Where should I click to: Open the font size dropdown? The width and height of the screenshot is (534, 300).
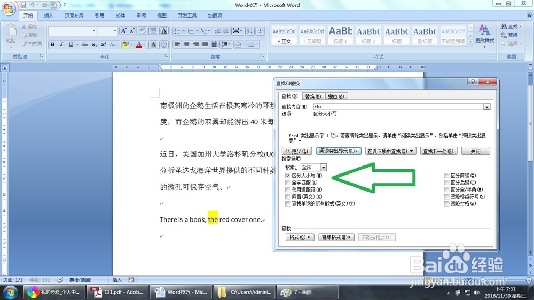click(x=115, y=31)
